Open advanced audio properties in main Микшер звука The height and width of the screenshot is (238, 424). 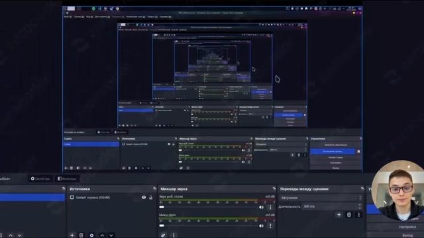tap(163, 235)
